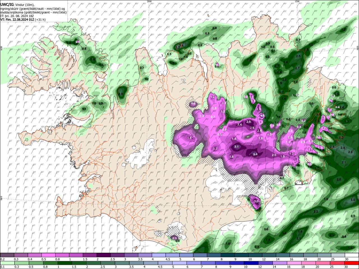The height and width of the screenshot is (269, 359).
Task: Click the bright red swatch ending the lower legend
Action: click(x=351, y=263)
